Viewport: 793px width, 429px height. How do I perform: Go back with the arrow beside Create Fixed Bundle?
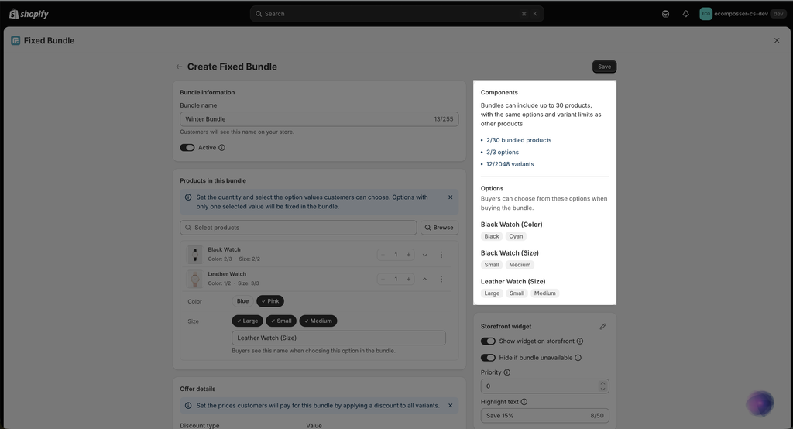click(x=179, y=67)
